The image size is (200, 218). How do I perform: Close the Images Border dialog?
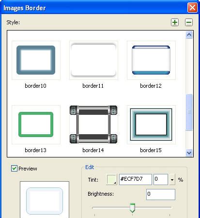[x=192, y=8]
